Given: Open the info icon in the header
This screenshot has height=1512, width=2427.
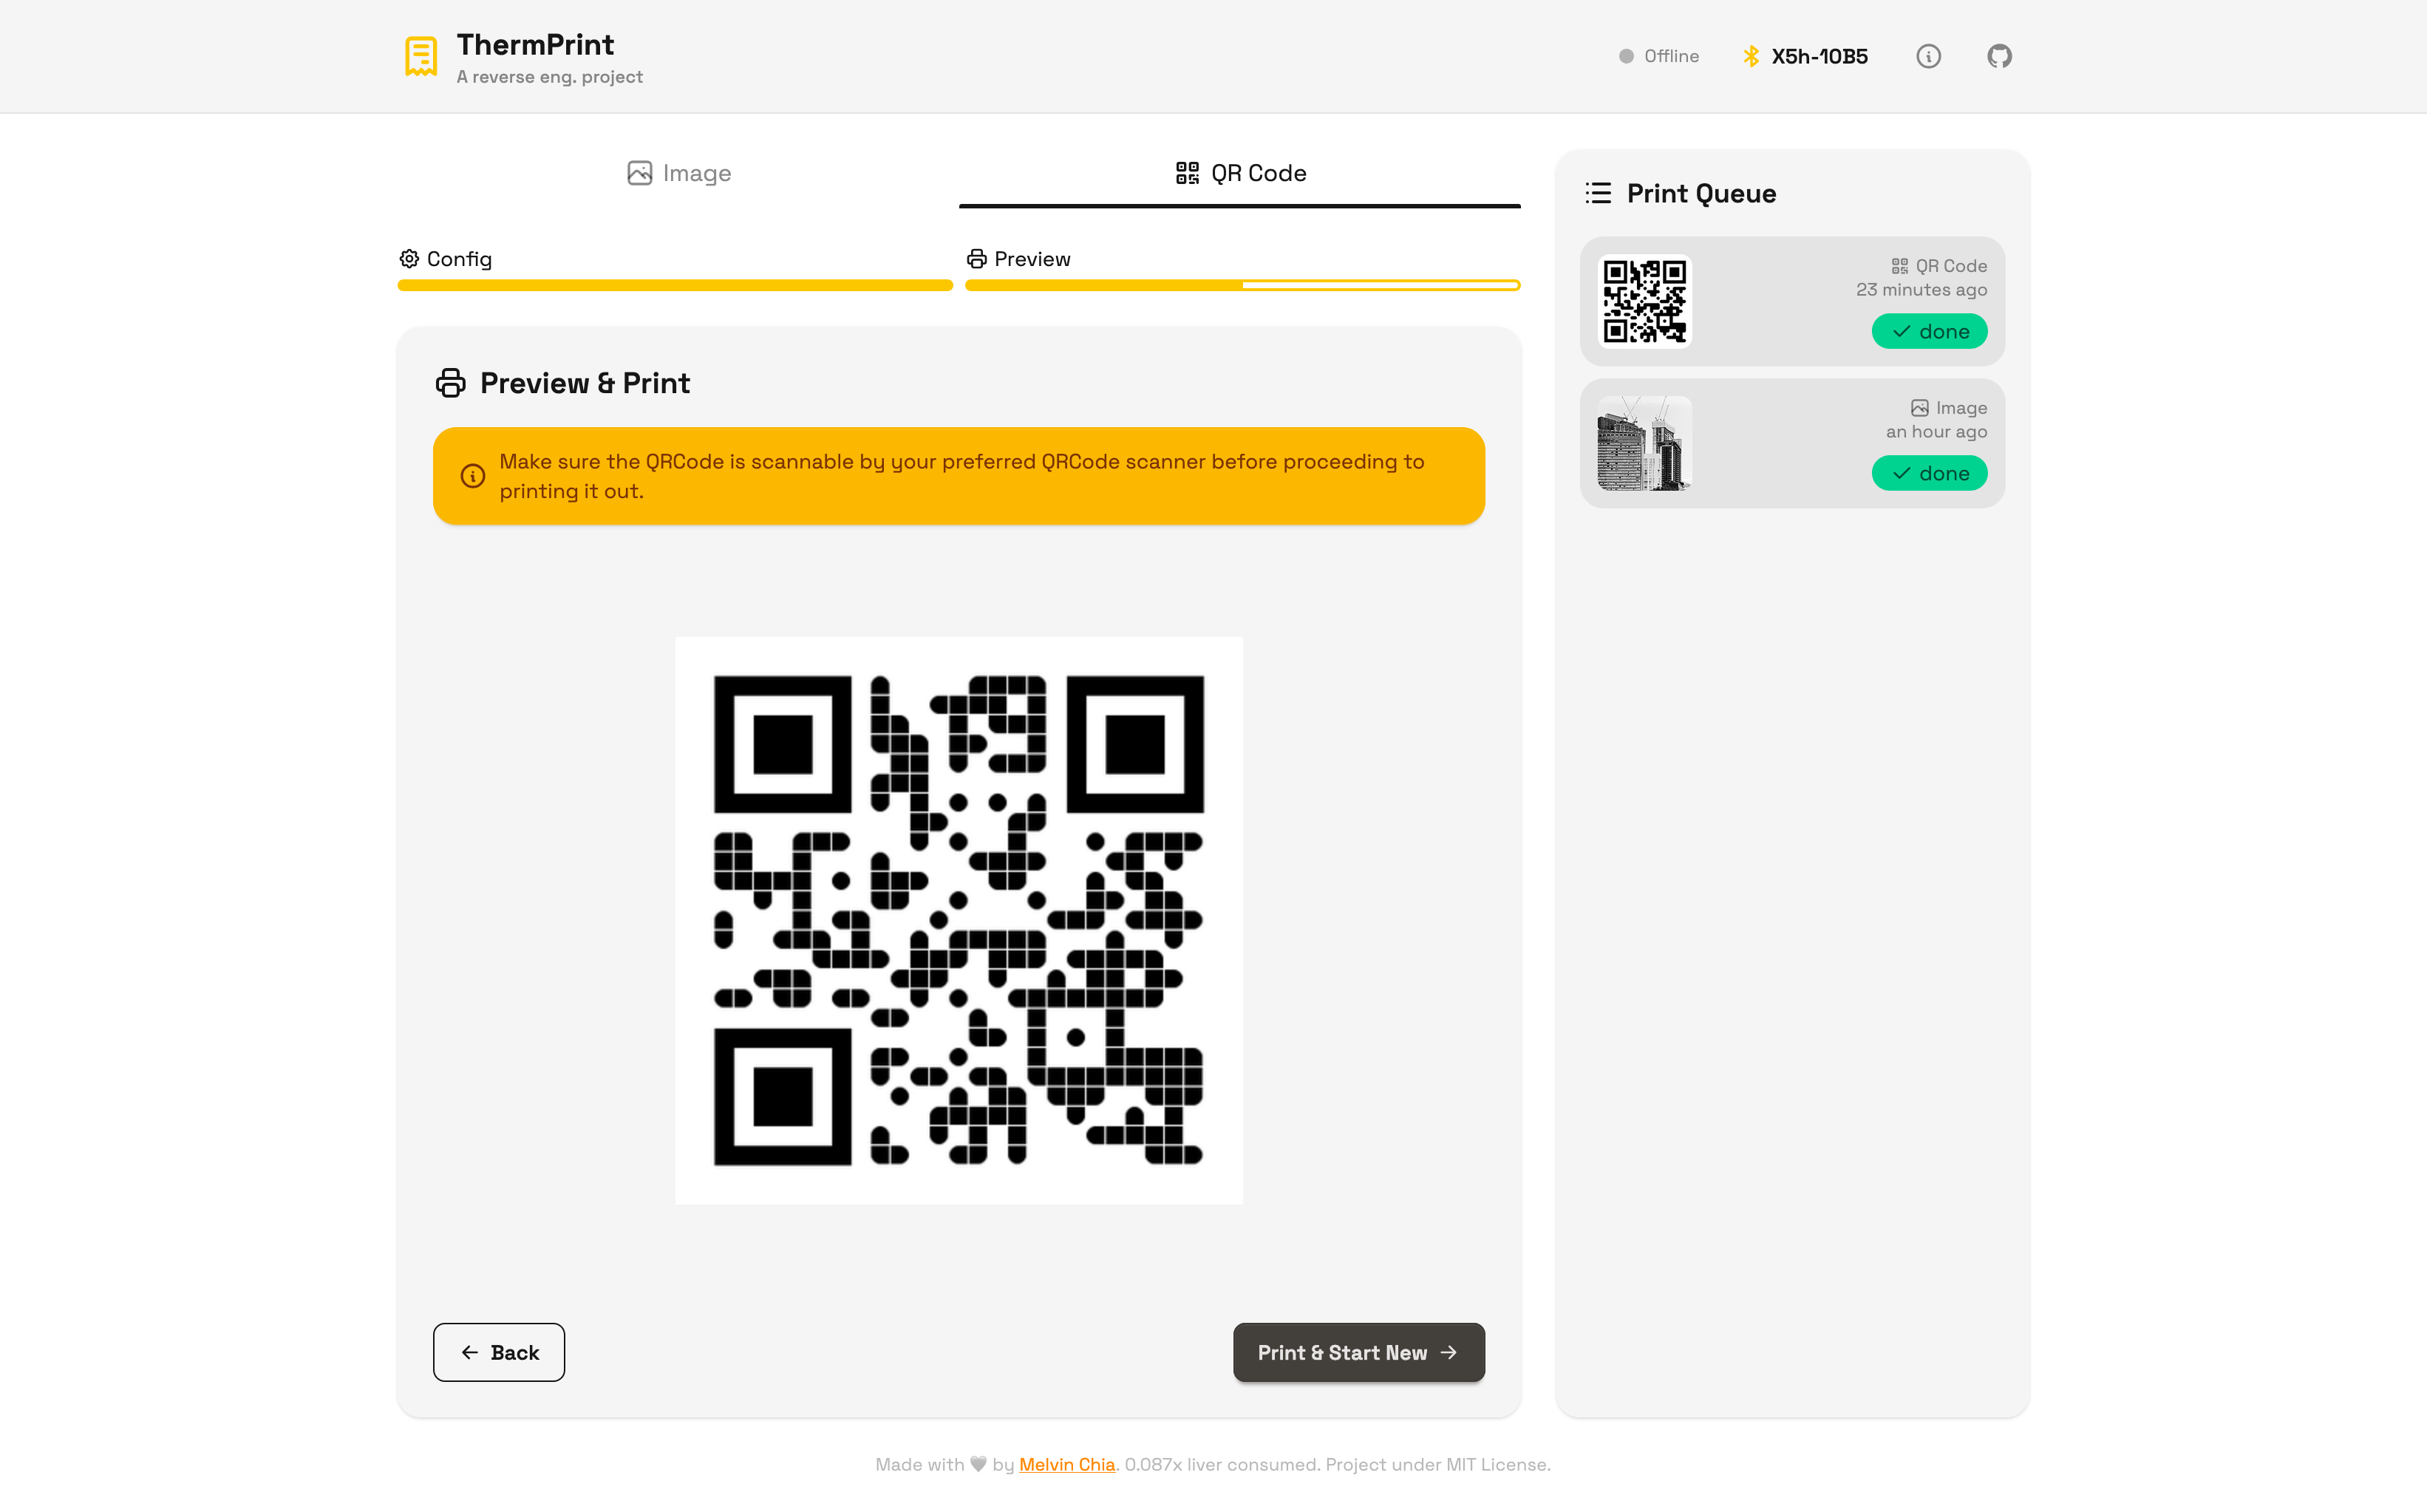Looking at the screenshot, I should (1928, 56).
